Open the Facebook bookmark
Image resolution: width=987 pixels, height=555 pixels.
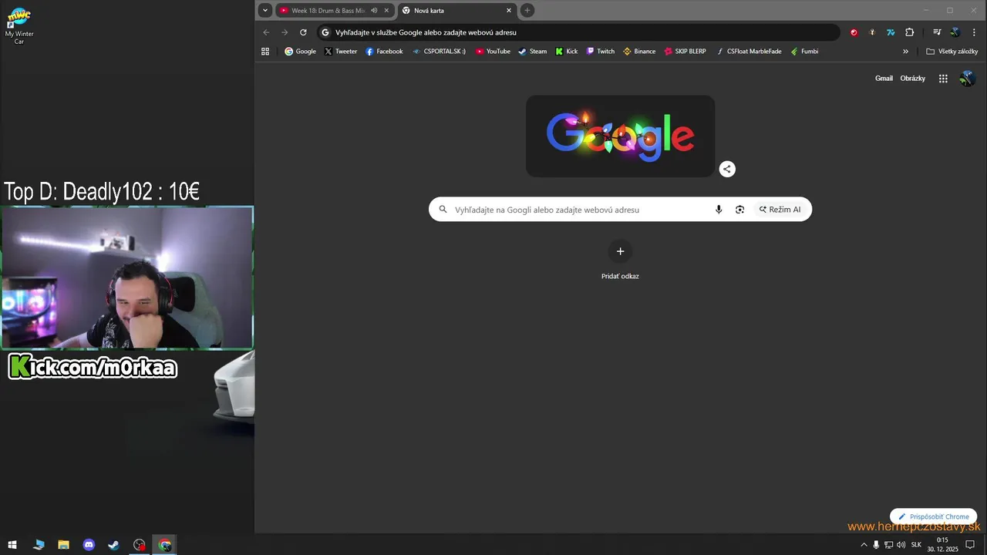coord(384,52)
